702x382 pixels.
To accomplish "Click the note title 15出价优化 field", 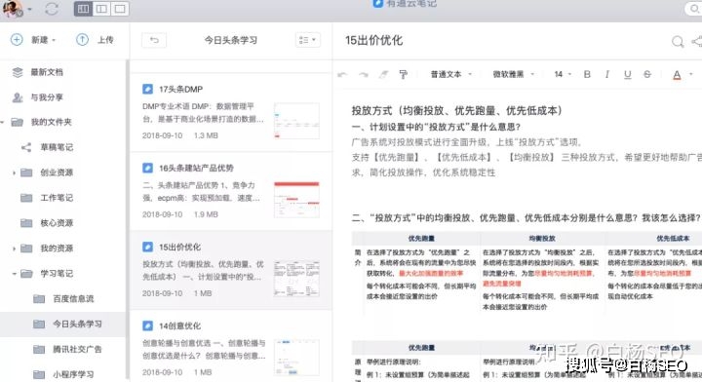I will pos(373,41).
